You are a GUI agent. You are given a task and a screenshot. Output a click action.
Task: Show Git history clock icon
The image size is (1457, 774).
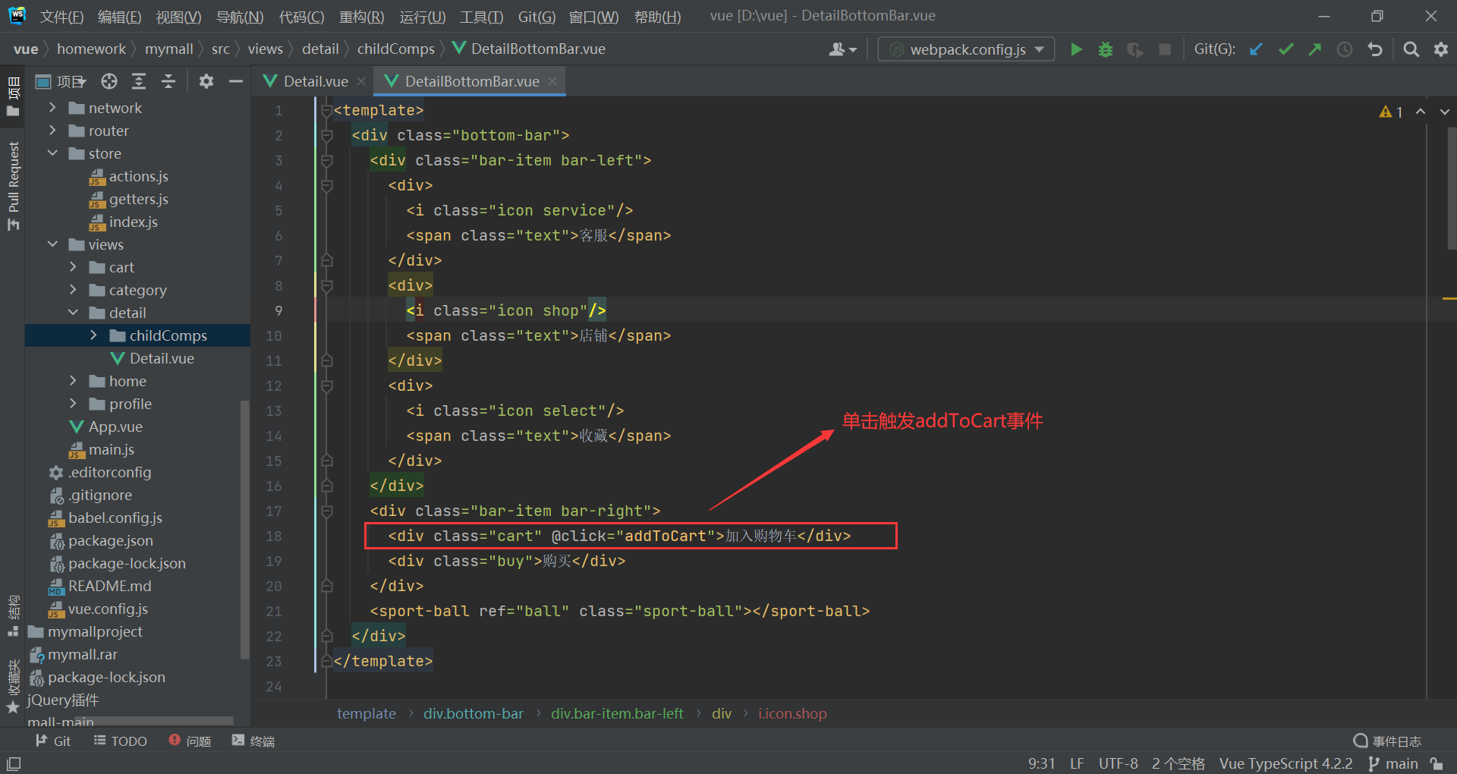pyautogui.click(x=1345, y=49)
